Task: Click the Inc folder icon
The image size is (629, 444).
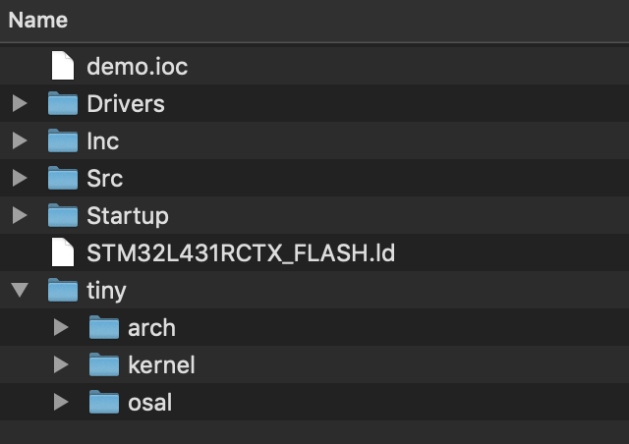Action: point(63,141)
